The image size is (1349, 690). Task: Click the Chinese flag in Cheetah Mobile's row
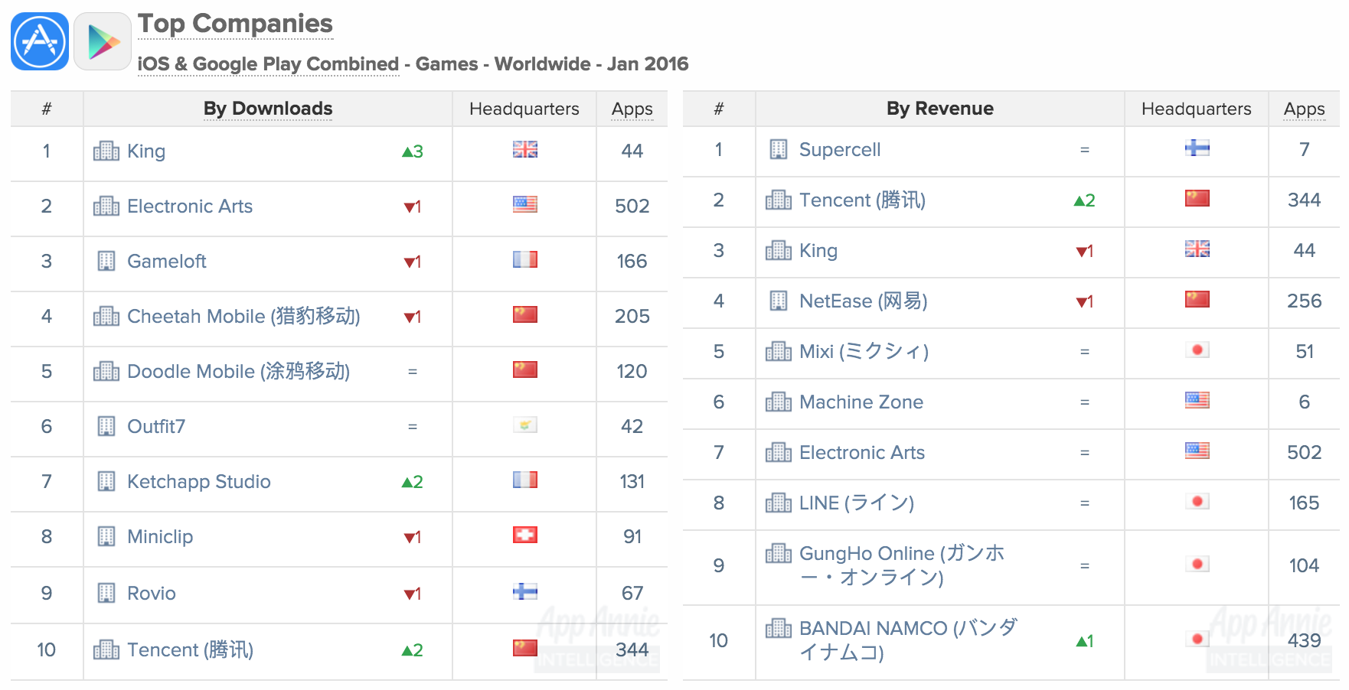[x=525, y=314]
